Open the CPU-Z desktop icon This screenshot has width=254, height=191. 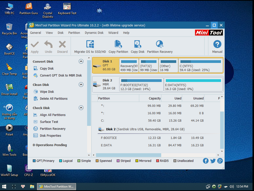click(29, 170)
